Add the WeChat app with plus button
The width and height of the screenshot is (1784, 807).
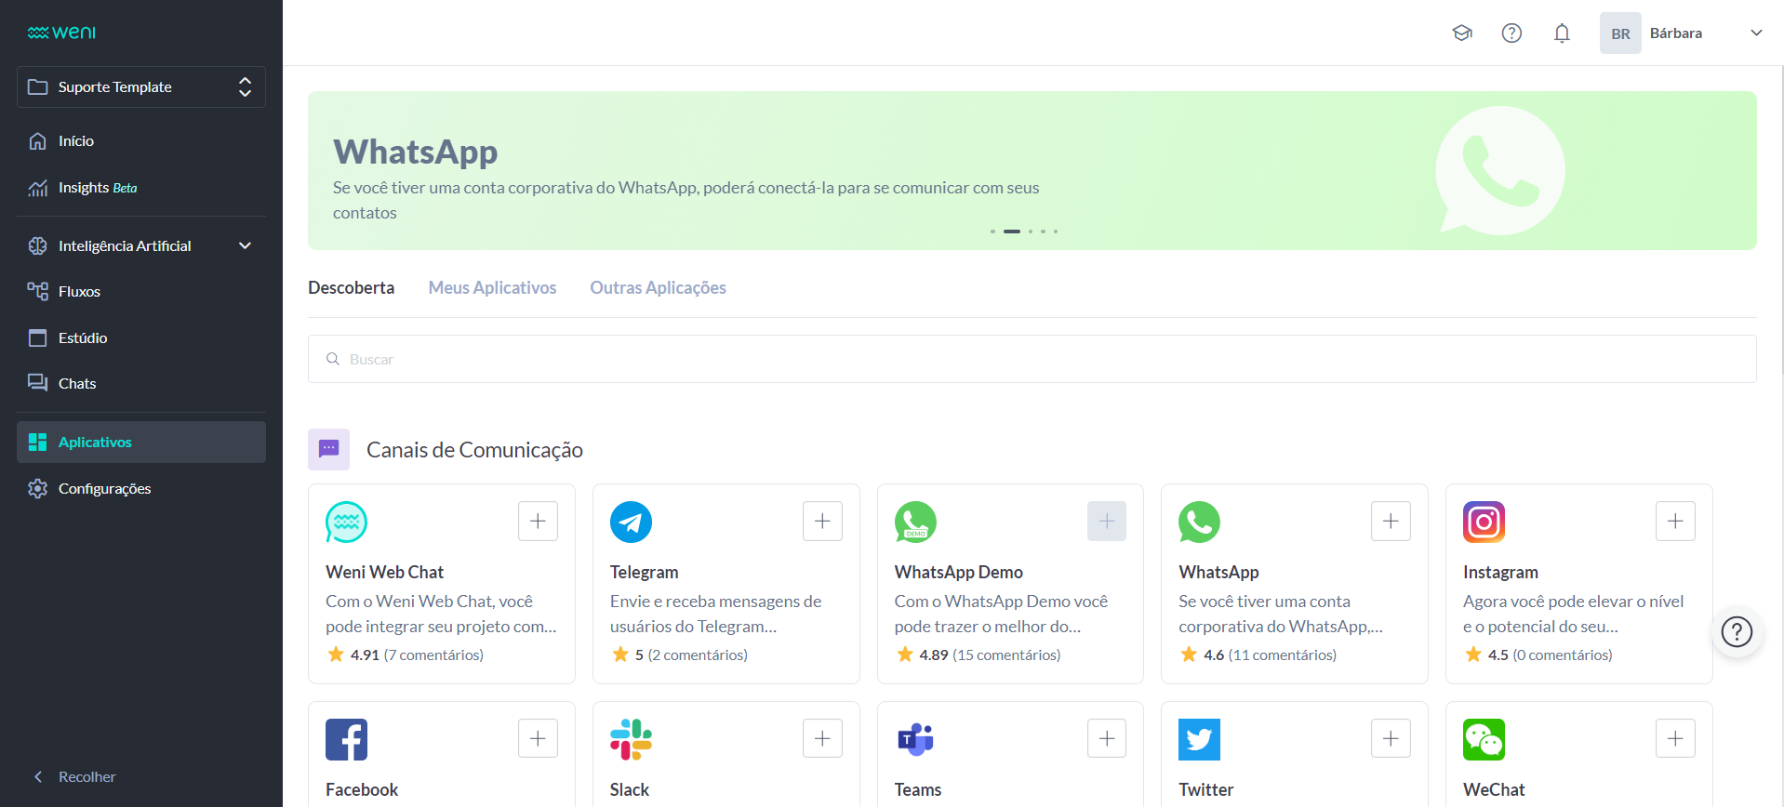pyautogui.click(x=1675, y=738)
